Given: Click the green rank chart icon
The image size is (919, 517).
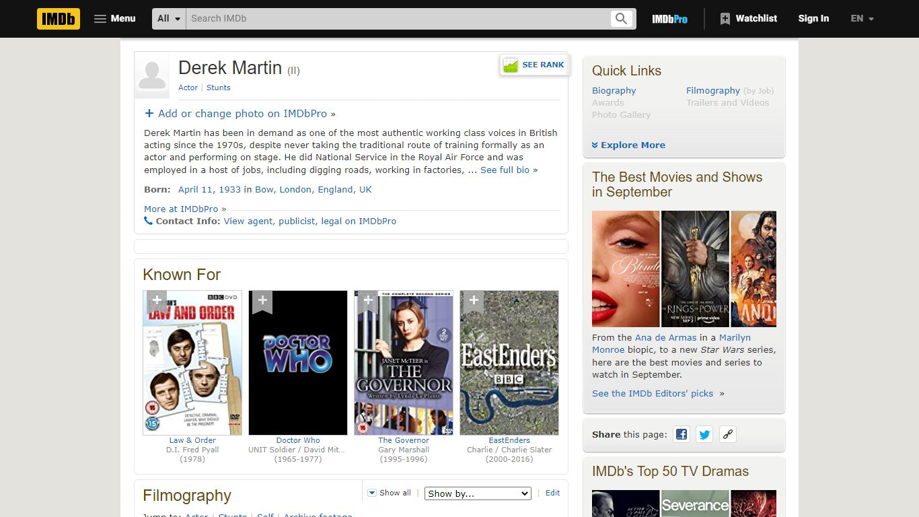Looking at the screenshot, I should click(x=511, y=65).
